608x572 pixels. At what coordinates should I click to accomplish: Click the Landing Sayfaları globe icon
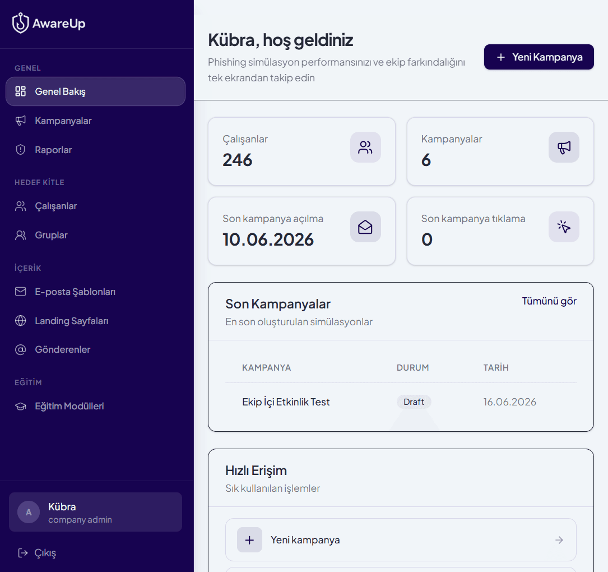(21, 321)
